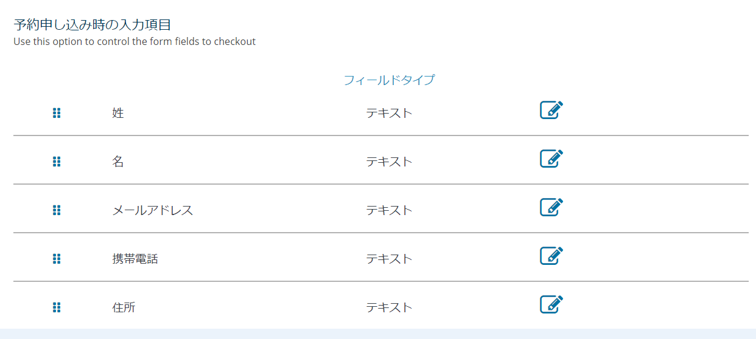Image resolution: width=756 pixels, height=339 pixels.
Task: Open the edit icon for 名 field
Action: [551, 159]
